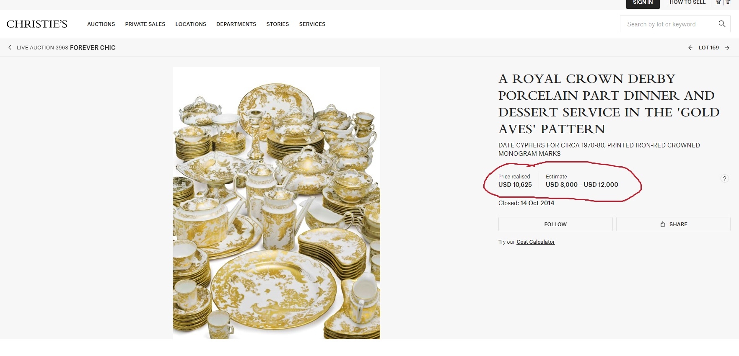This screenshot has width=739, height=356.
Task: Select the 'USD 8,000 – USD 12,000' estimate
Action: click(582, 185)
